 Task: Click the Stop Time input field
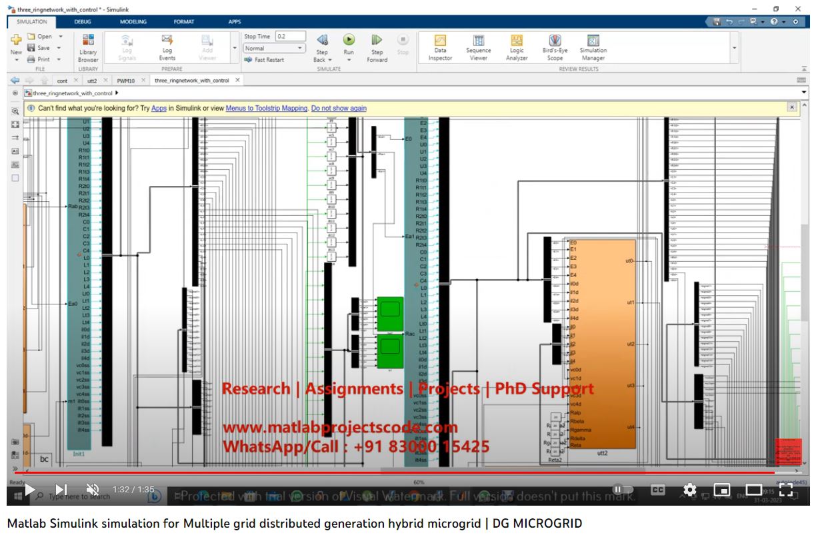(290, 37)
